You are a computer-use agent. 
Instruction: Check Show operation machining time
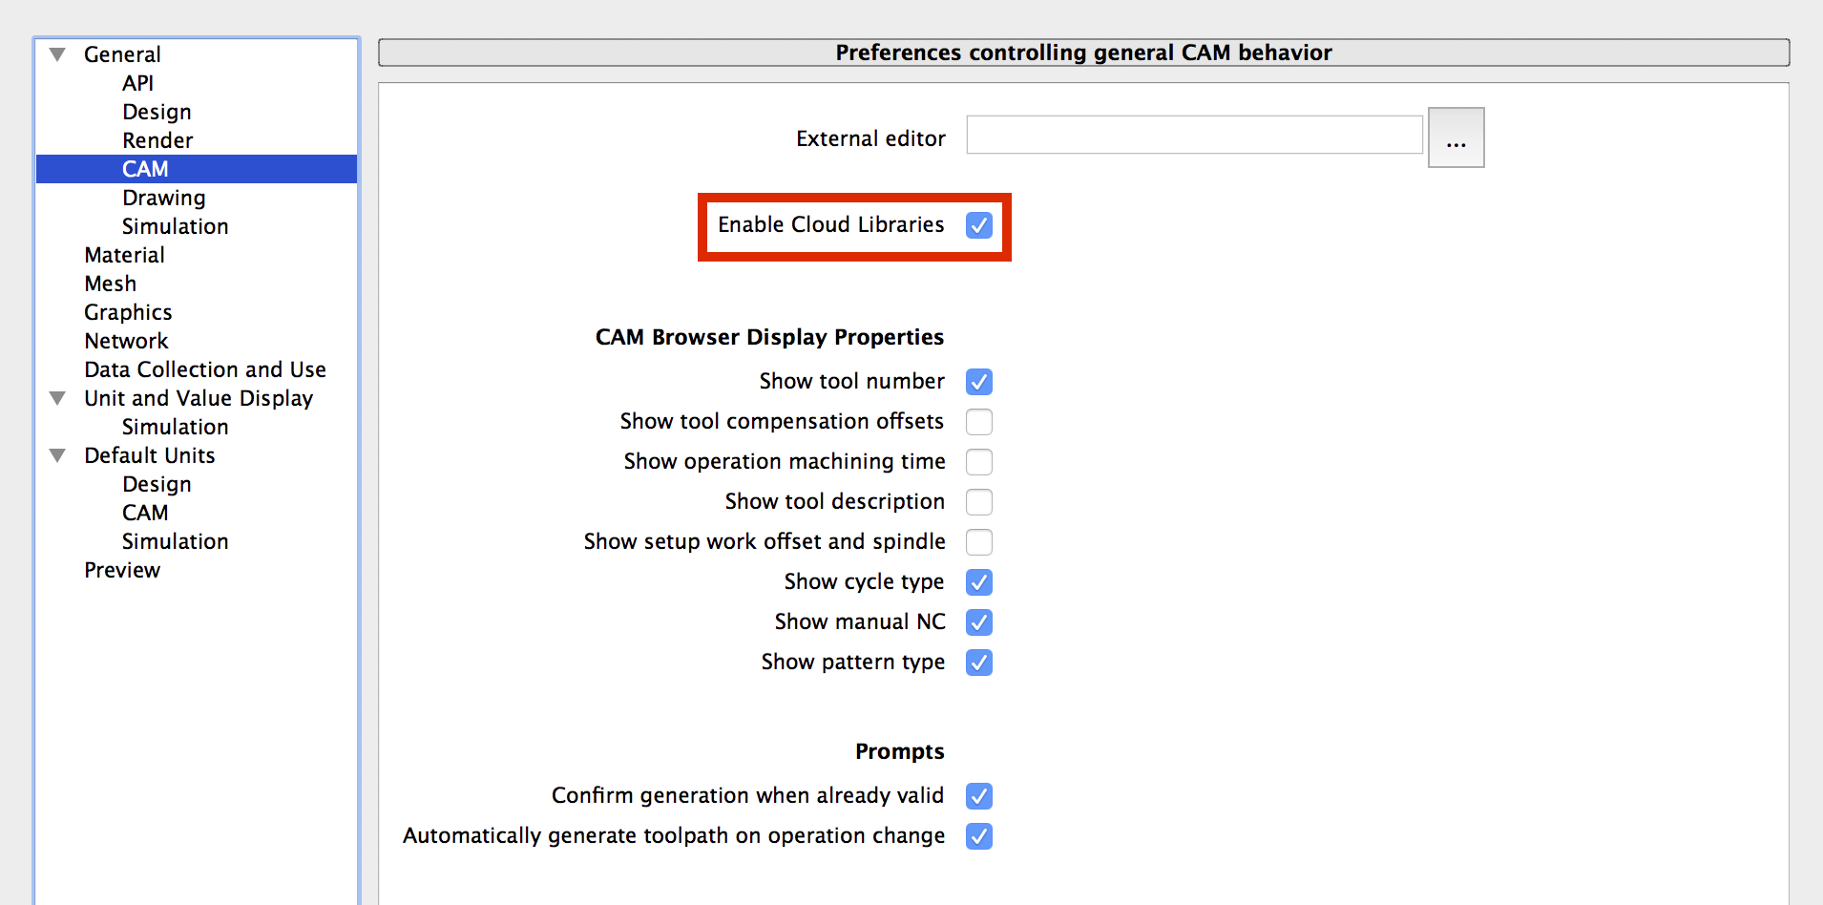[x=978, y=462]
